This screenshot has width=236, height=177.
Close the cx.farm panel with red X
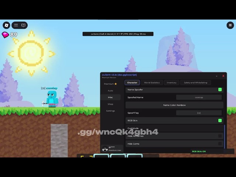(x=223, y=76)
